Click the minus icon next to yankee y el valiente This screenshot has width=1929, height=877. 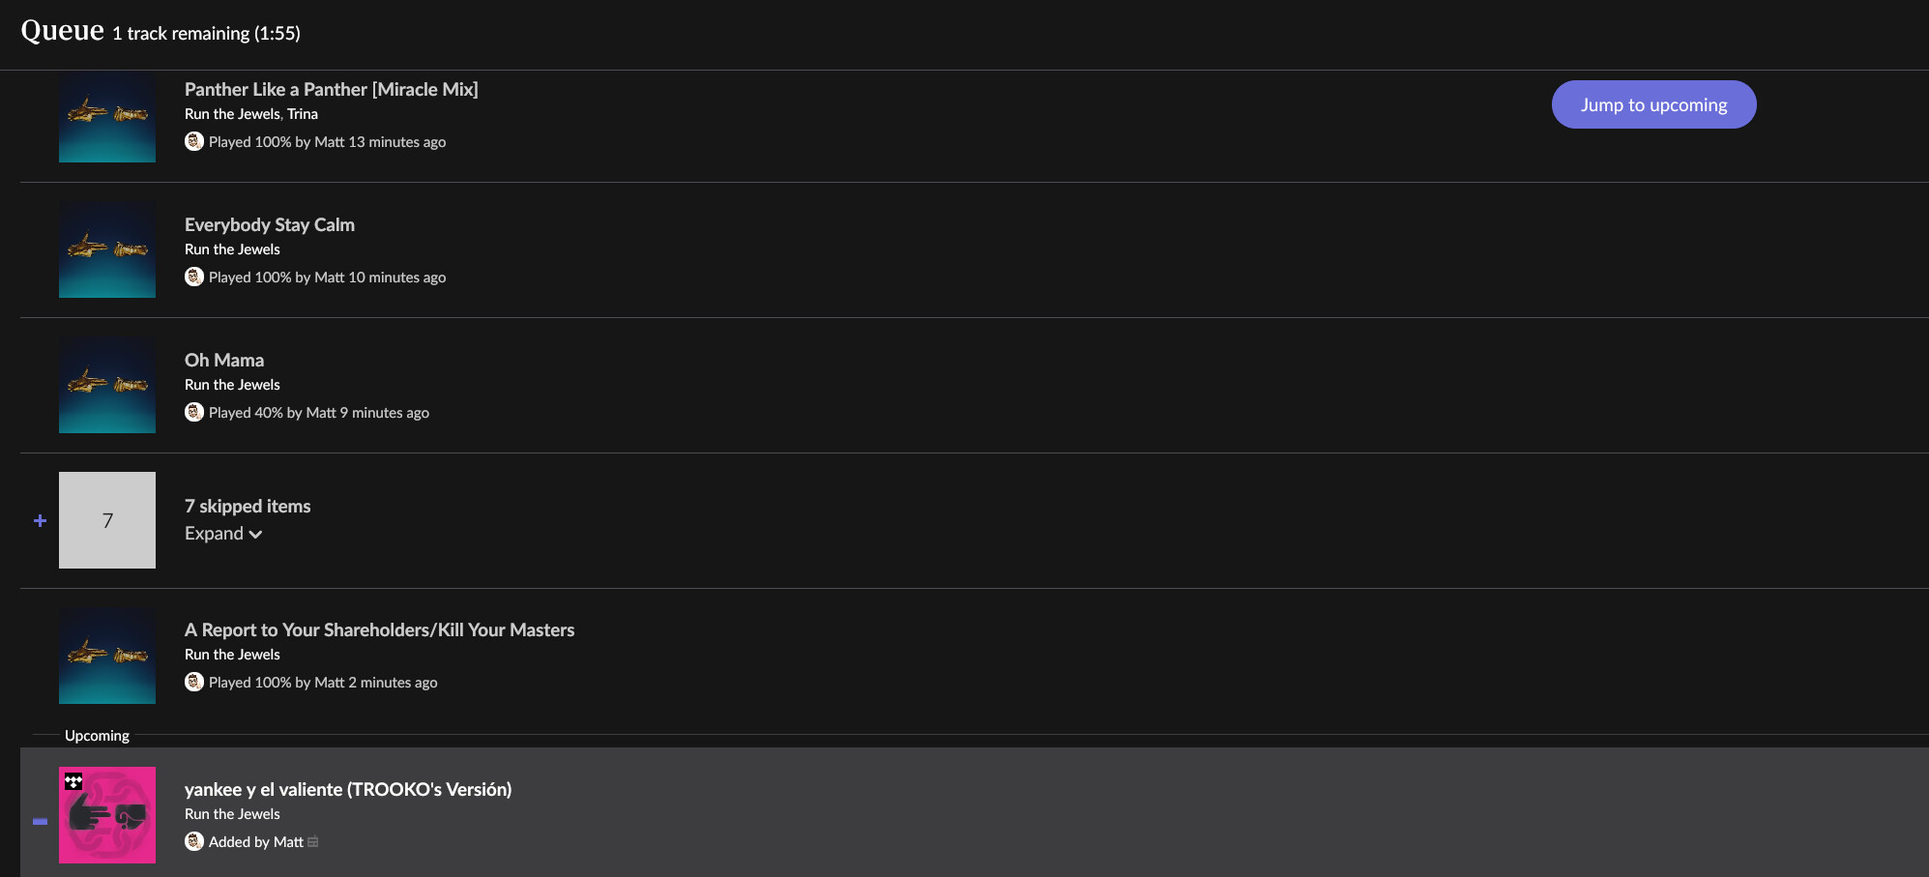point(40,821)
